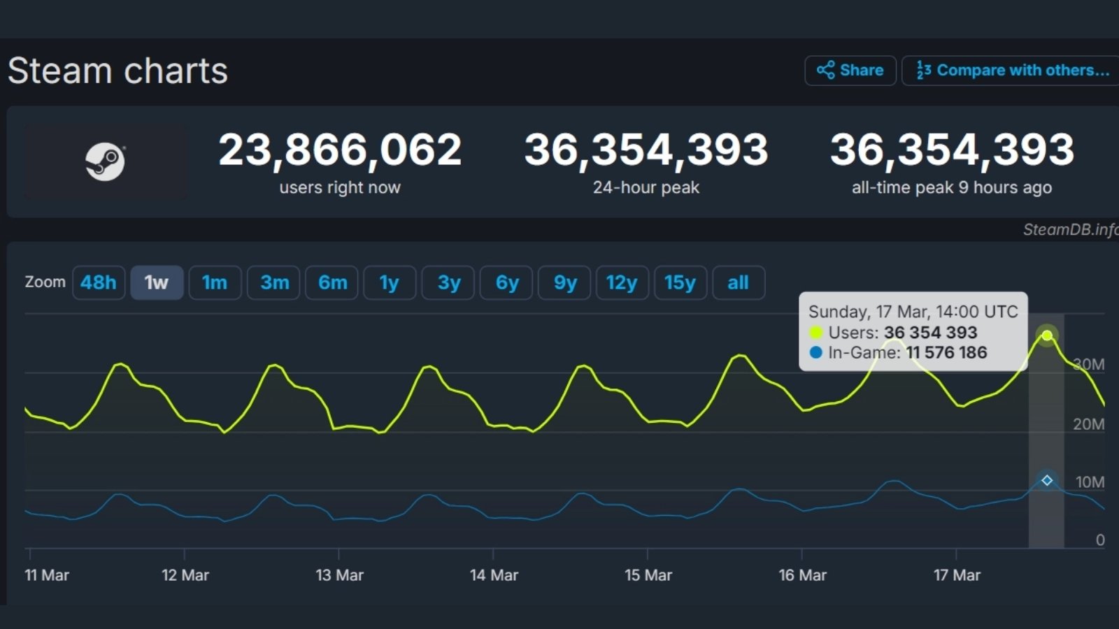Set chart zoom to 6y
1119x629 pixels.
(506, 282)
